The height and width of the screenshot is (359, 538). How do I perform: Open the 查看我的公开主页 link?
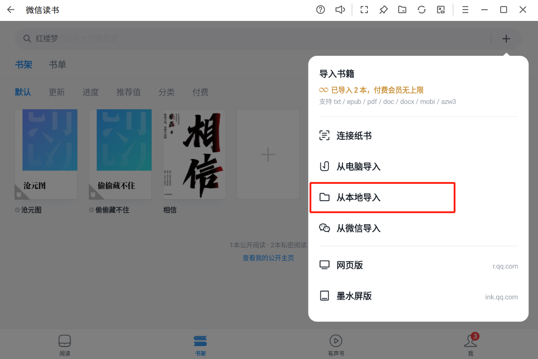(268, 258)
